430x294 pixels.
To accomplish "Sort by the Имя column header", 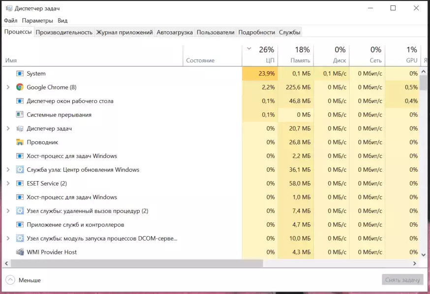I will click(x=92, y=55).
